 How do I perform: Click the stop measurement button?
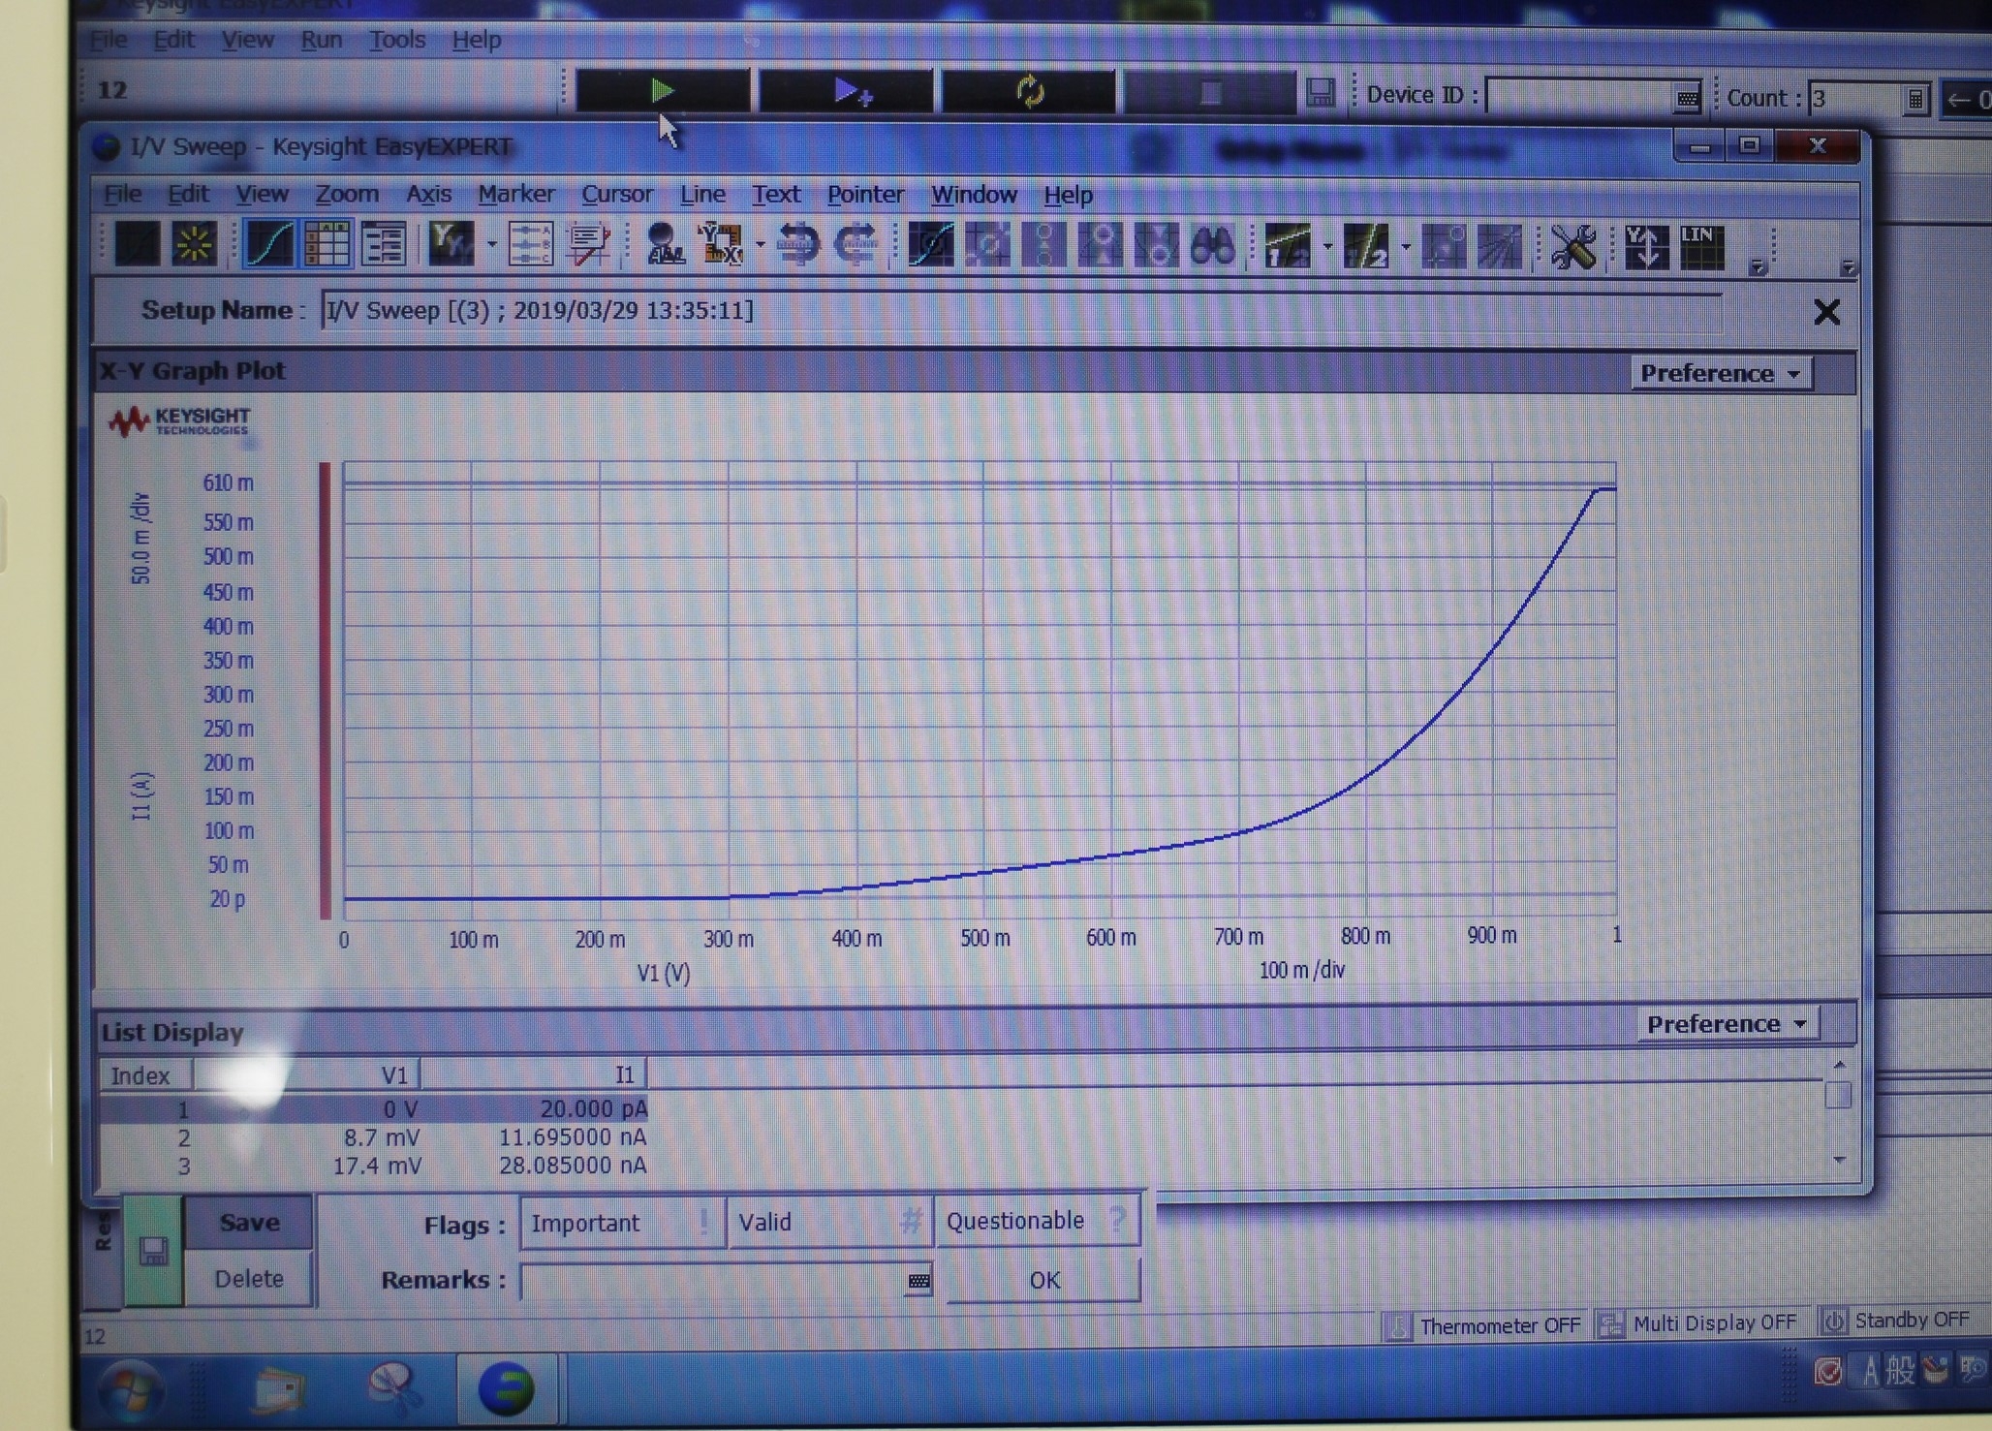pos(1209,93)
